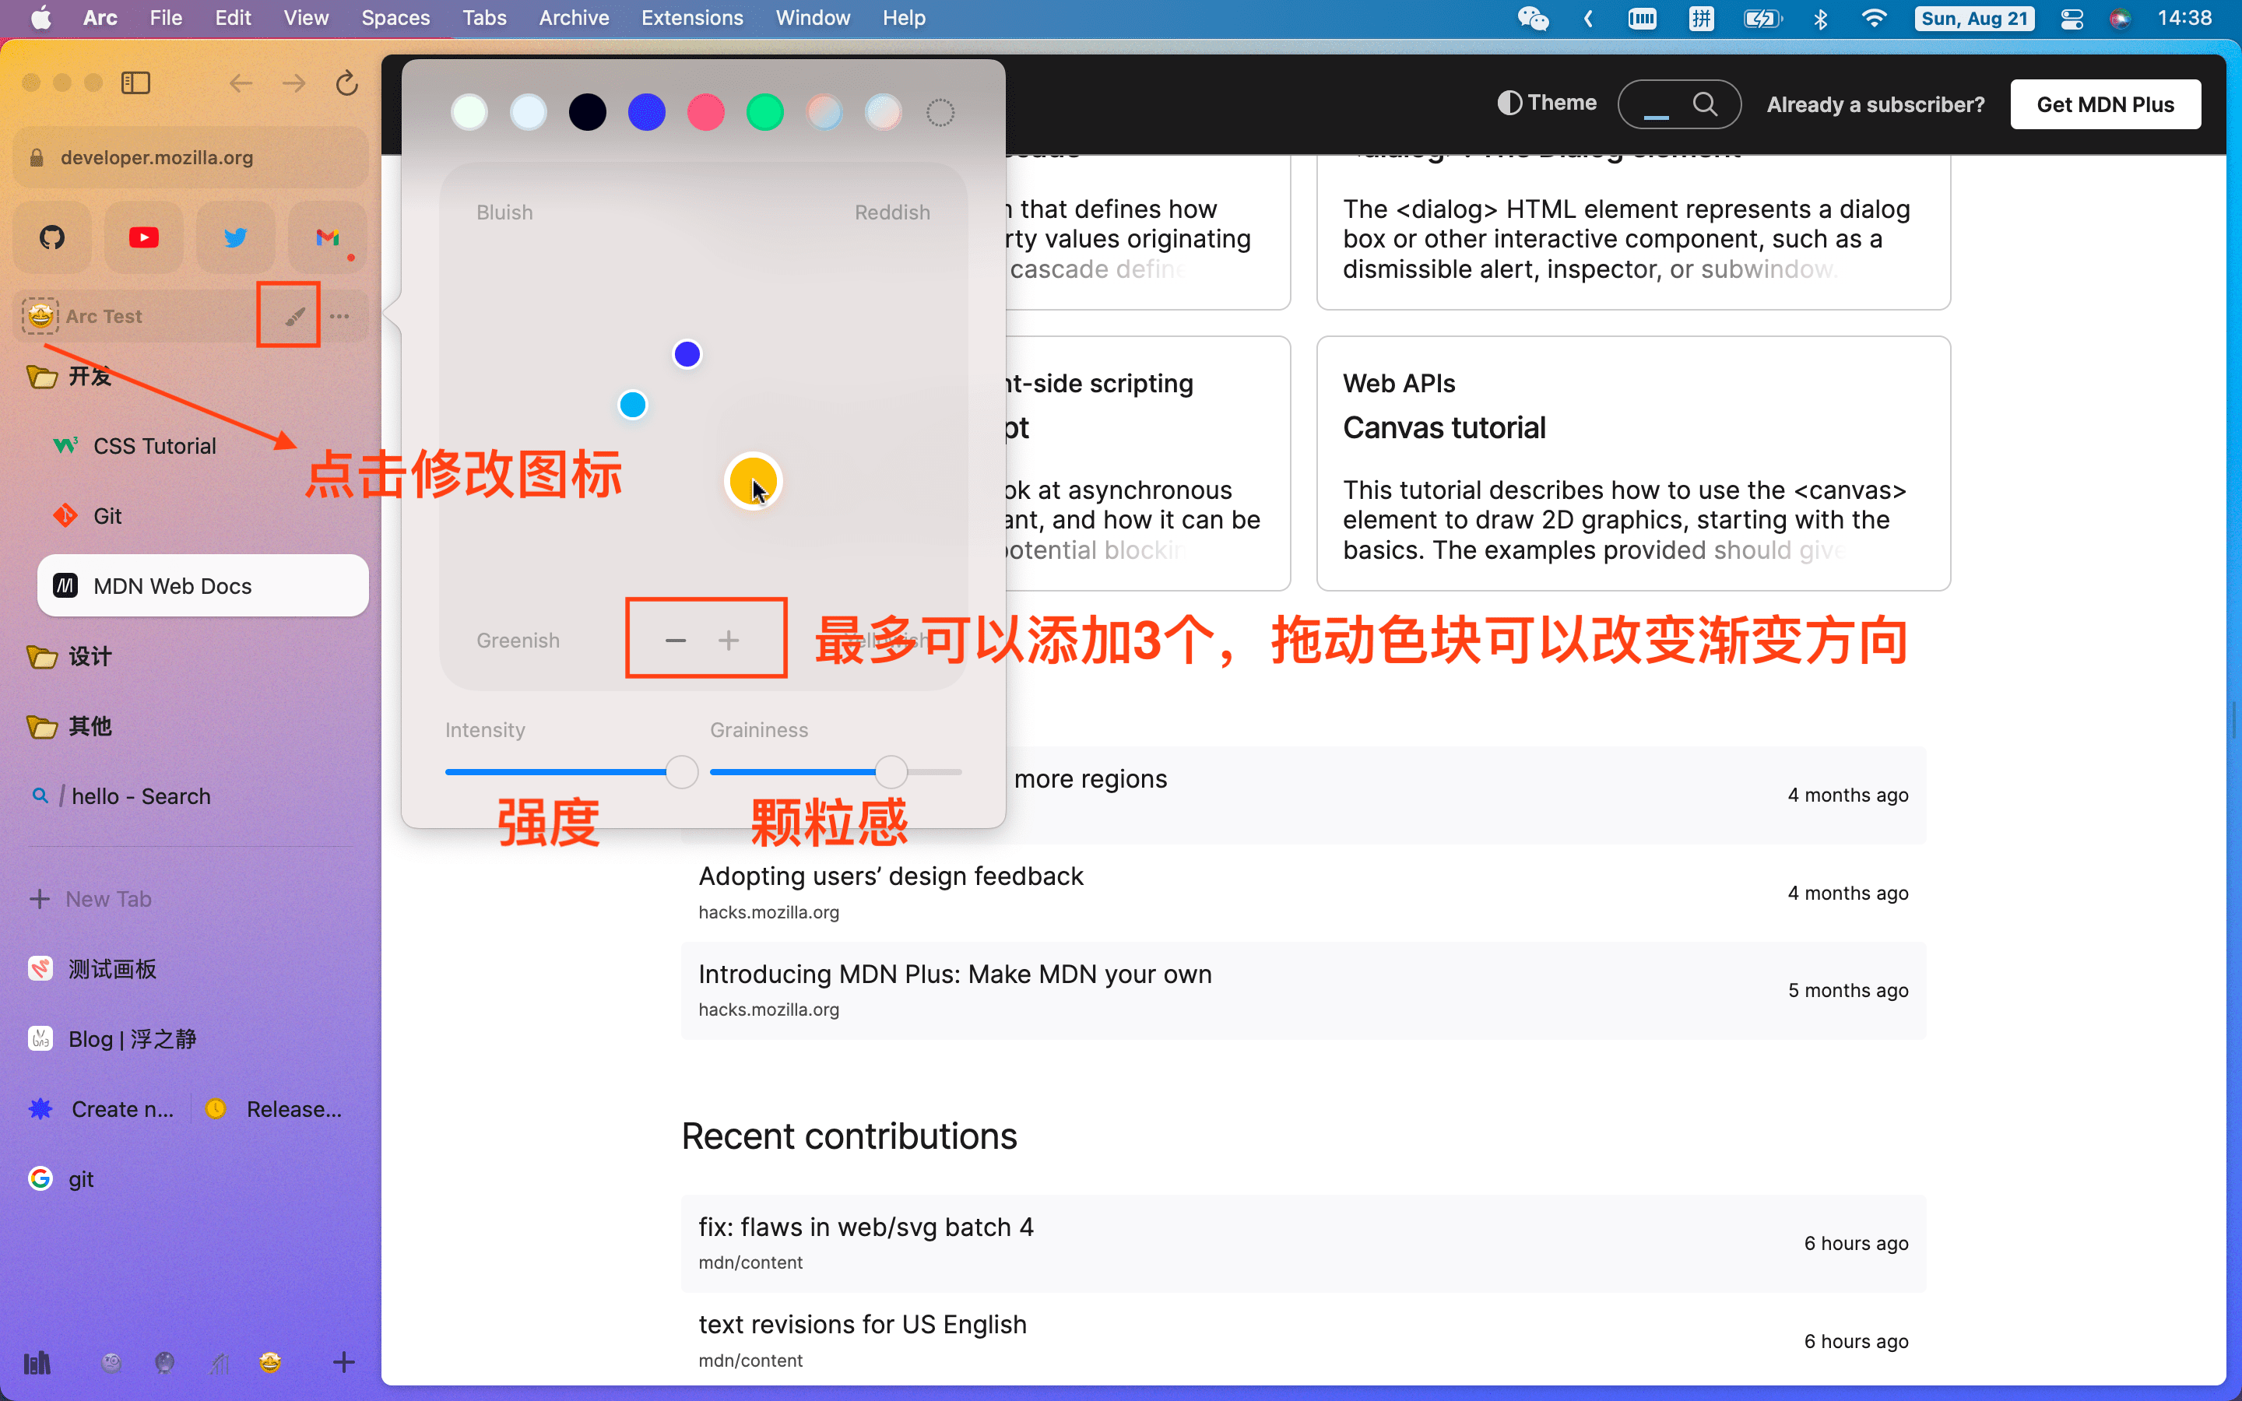Open the Spaces menu
The height and width of the screenshot is (1401, 2242).
(x=395, y=19)
